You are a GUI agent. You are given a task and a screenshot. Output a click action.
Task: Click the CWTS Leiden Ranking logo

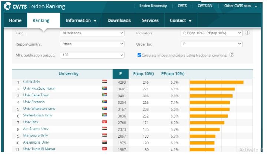tap(34, 6)
